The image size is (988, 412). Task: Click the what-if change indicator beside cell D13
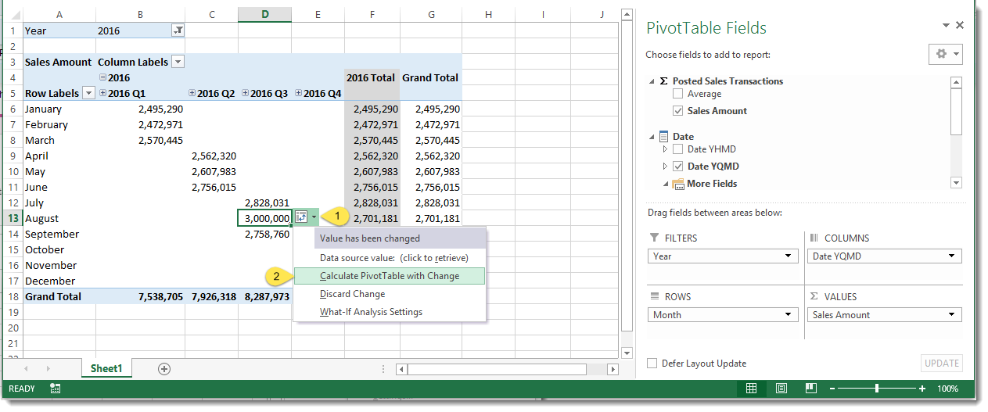(306, 217)
